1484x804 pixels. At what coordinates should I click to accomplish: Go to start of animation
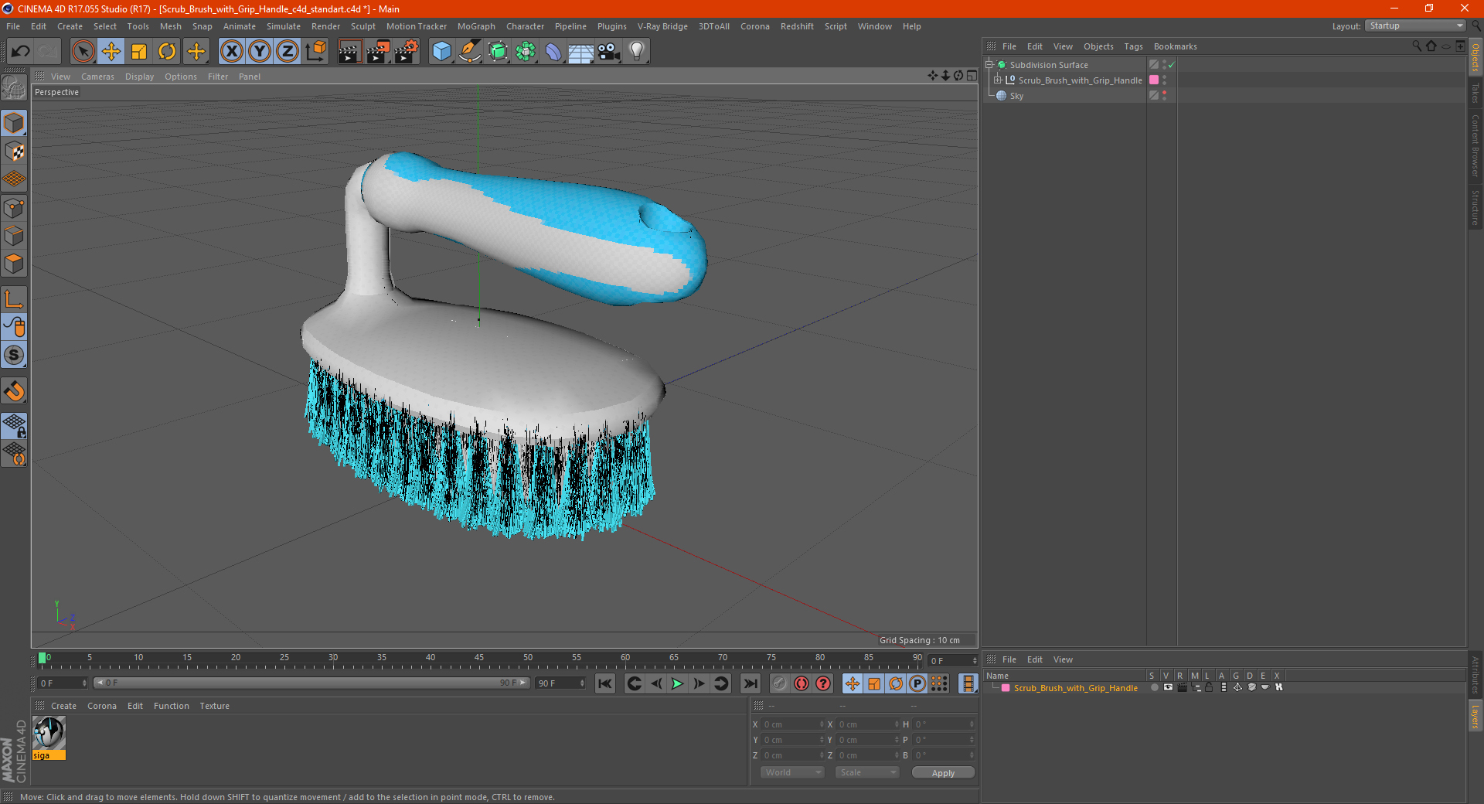tap(605, 683)
